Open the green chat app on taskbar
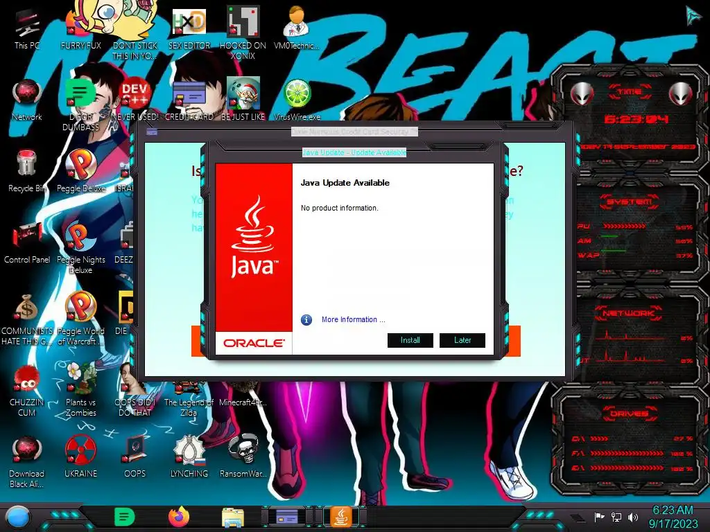 click(124, 517)
